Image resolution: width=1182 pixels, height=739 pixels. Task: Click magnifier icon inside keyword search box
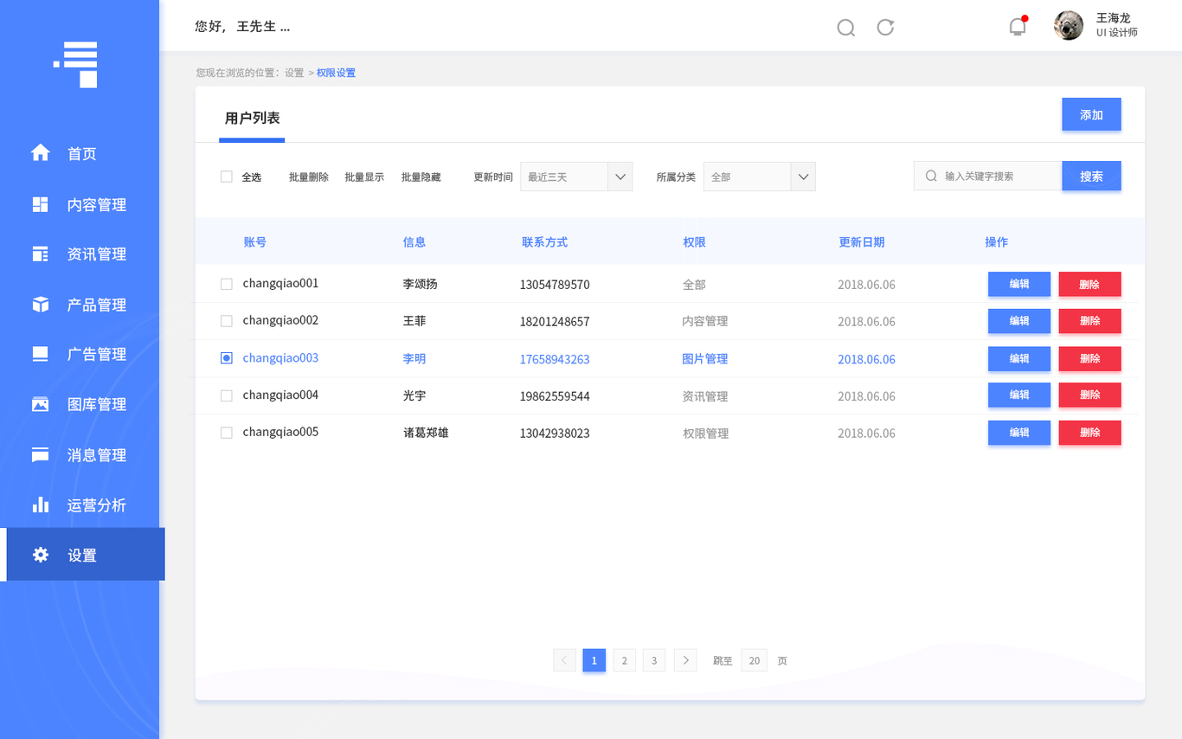(931, 176)
